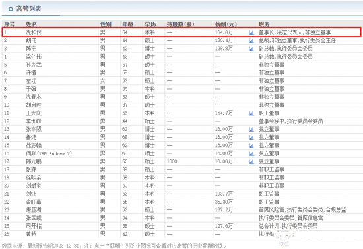Select the name 沈春水
Viewport: 363px width, 249px height.
coord(34,97)
